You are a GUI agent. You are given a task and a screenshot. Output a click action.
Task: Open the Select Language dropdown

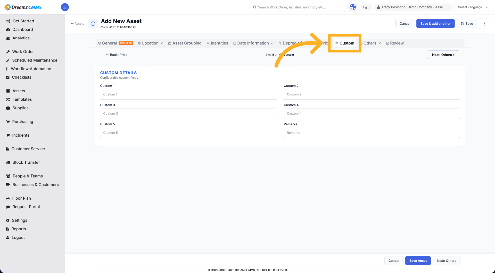[x=472, y=7]
